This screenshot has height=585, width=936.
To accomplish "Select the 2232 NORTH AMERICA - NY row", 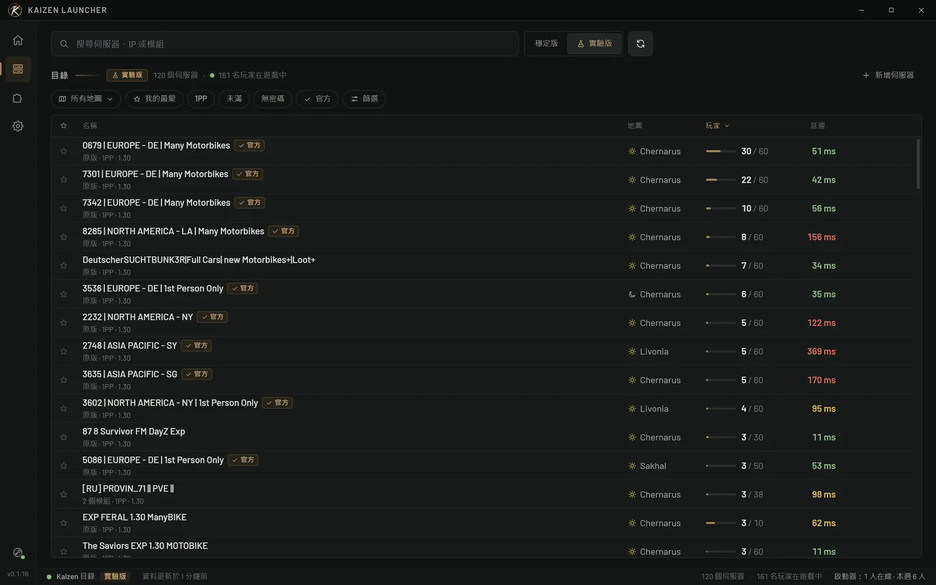I will click(484, 323).
